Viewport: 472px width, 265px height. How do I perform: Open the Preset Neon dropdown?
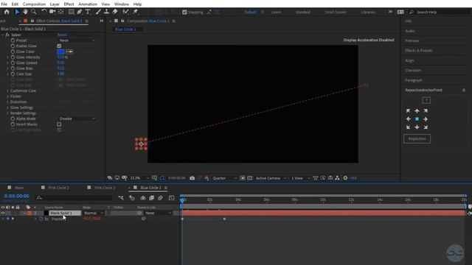(x=77, y=40)
